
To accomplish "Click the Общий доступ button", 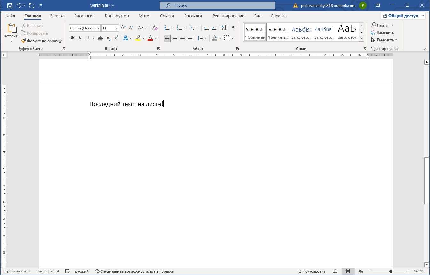I will pos(403,16).
